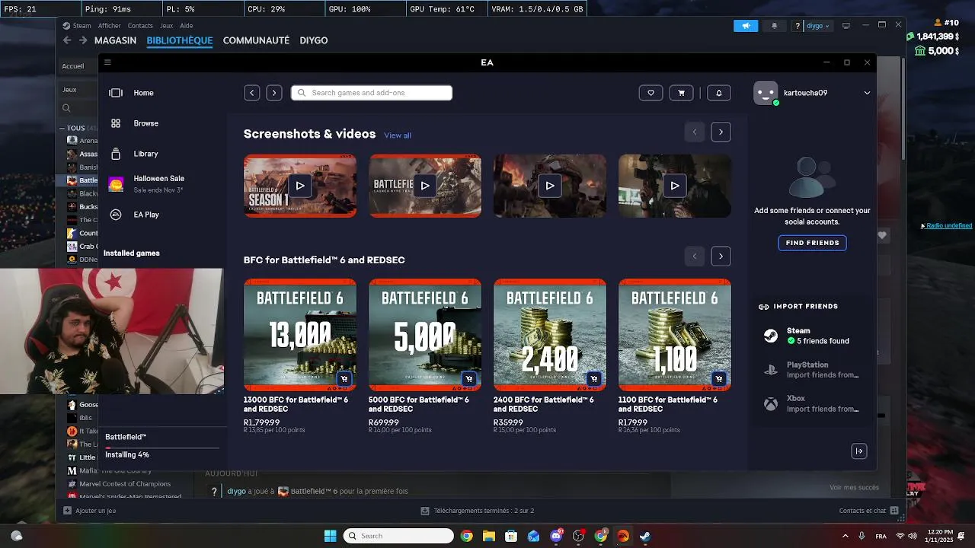
Task: Open the EA wishlist heart icon
Action: click(x=651, y=93)
